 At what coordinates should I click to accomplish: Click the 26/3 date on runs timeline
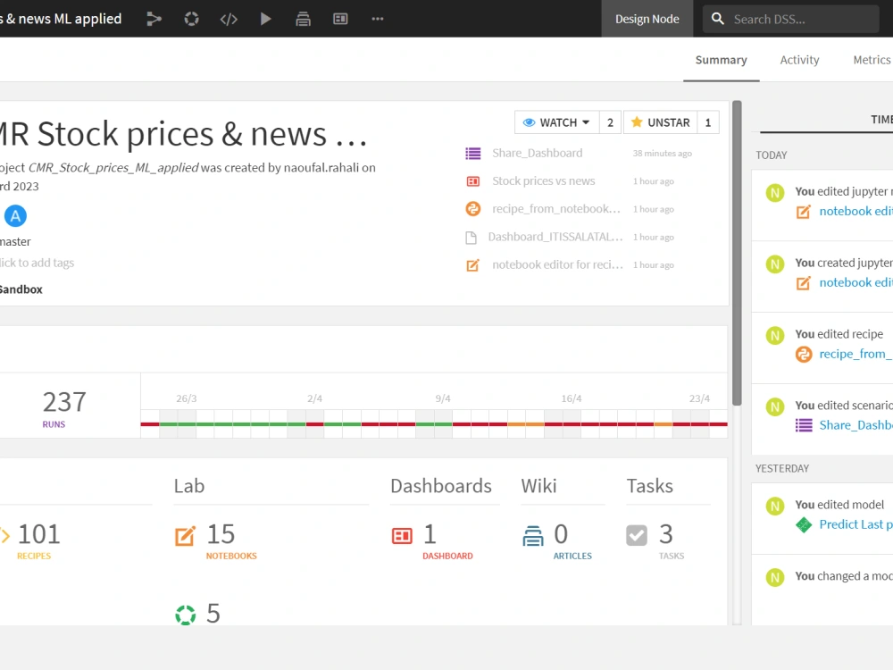pyautogui.click(x=187, y=398)
